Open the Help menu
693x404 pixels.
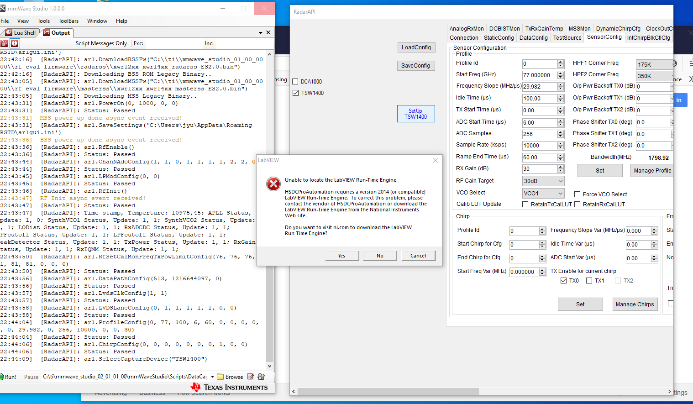pyautogui.click(x=121, y=21)
